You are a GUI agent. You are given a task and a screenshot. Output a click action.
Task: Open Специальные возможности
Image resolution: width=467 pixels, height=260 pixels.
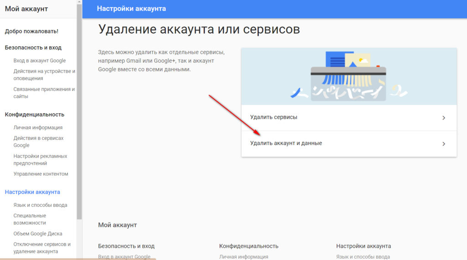pos(30,219)
